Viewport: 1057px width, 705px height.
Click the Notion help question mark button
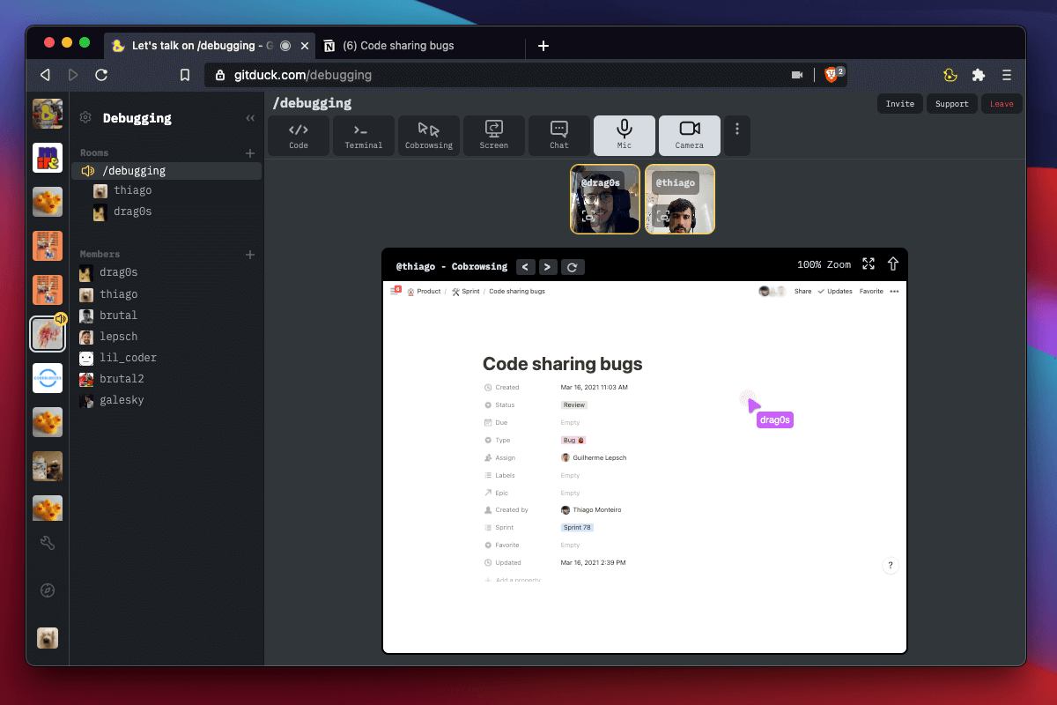coord(891,566)
